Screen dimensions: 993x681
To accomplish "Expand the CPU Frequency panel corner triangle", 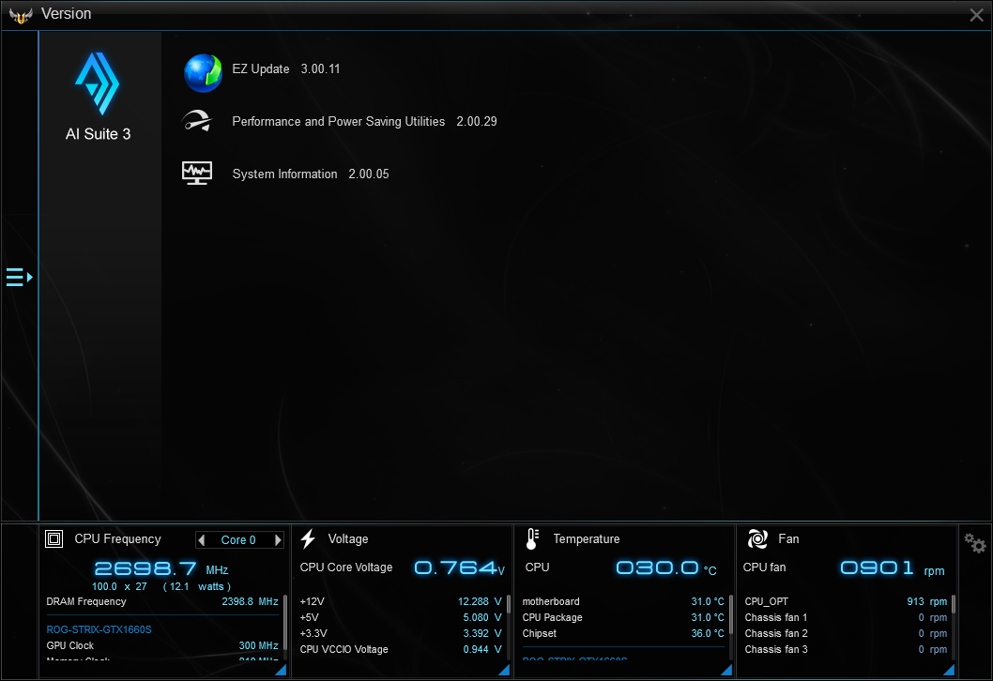I will [x=282, y=670].
